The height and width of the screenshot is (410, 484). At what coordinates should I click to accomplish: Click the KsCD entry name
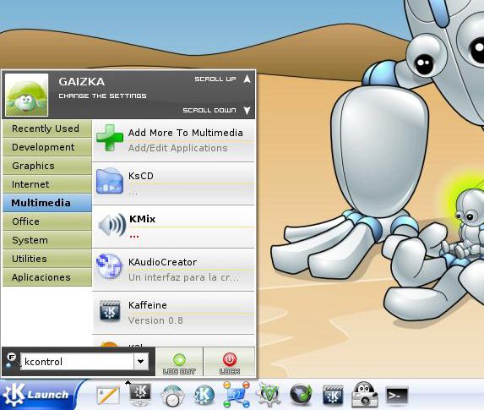pyautogui.click(x=141, y=176)
